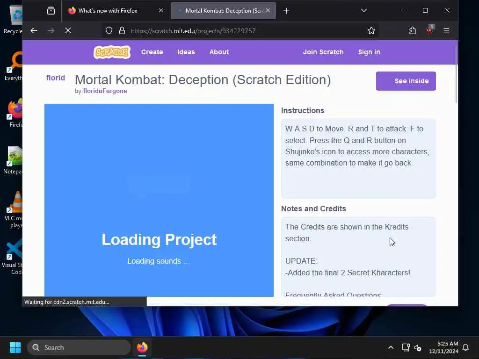This screenshot has height=359, width=479.
Task: Select the Everything desktop shortcut
Action: coord(14,66)
